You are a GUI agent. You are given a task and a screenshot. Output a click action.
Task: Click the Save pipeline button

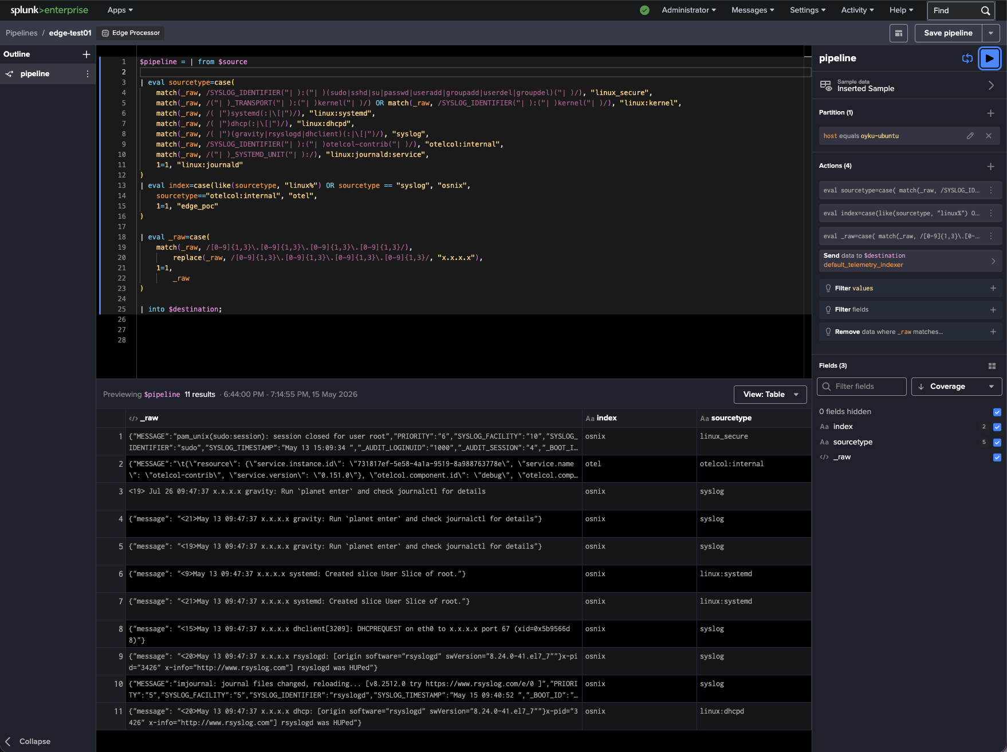pyautogui.click(x=948, y=33)
